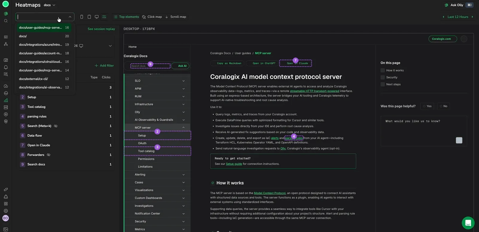Select docs/ page with 20 clicks
Image resolution: width=479 pixels, height=232 pixels.
point(44,36)
